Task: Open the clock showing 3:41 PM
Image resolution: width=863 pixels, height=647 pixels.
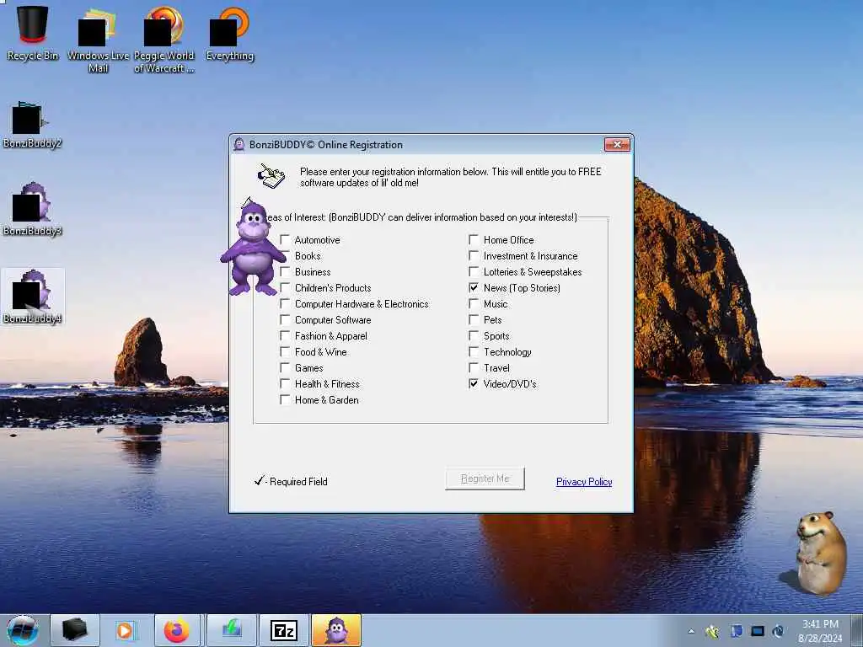Action: click(820, 631)
